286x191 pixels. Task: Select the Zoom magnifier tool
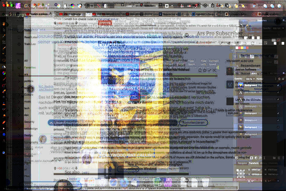click(4, 153)
